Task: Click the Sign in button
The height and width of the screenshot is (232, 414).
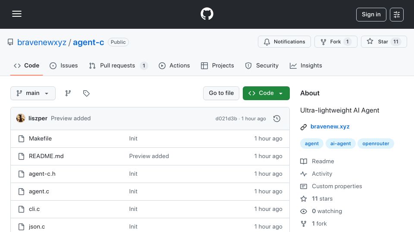Action: [371, 15]
